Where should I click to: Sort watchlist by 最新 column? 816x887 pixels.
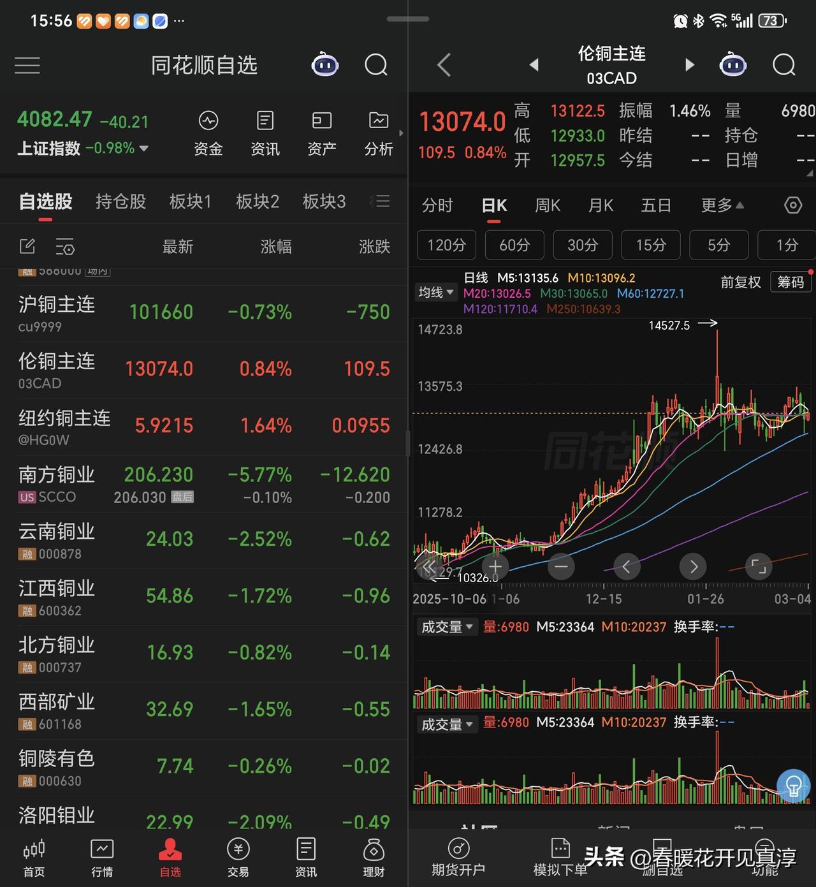click(x=177, y=246)
